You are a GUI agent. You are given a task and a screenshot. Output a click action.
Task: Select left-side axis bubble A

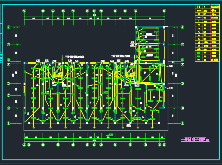9,123
